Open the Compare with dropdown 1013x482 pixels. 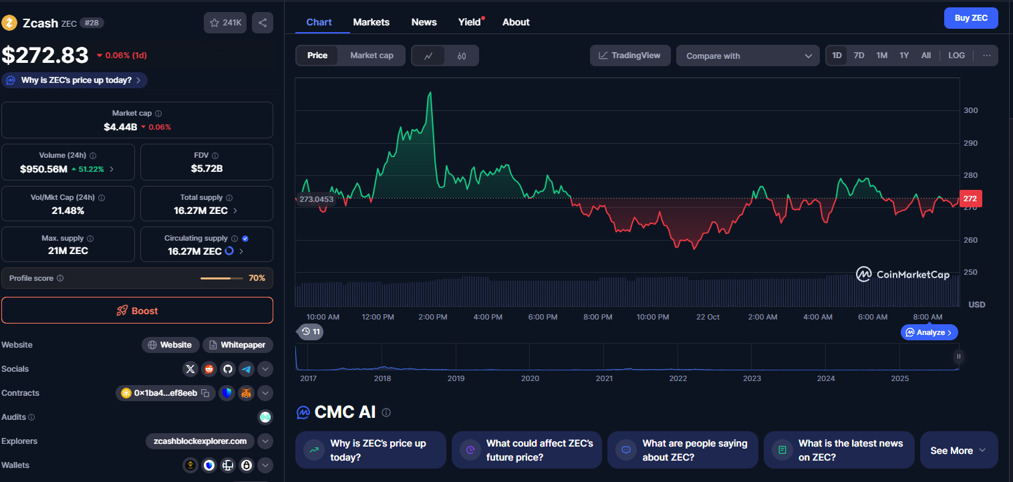(748, 56)
